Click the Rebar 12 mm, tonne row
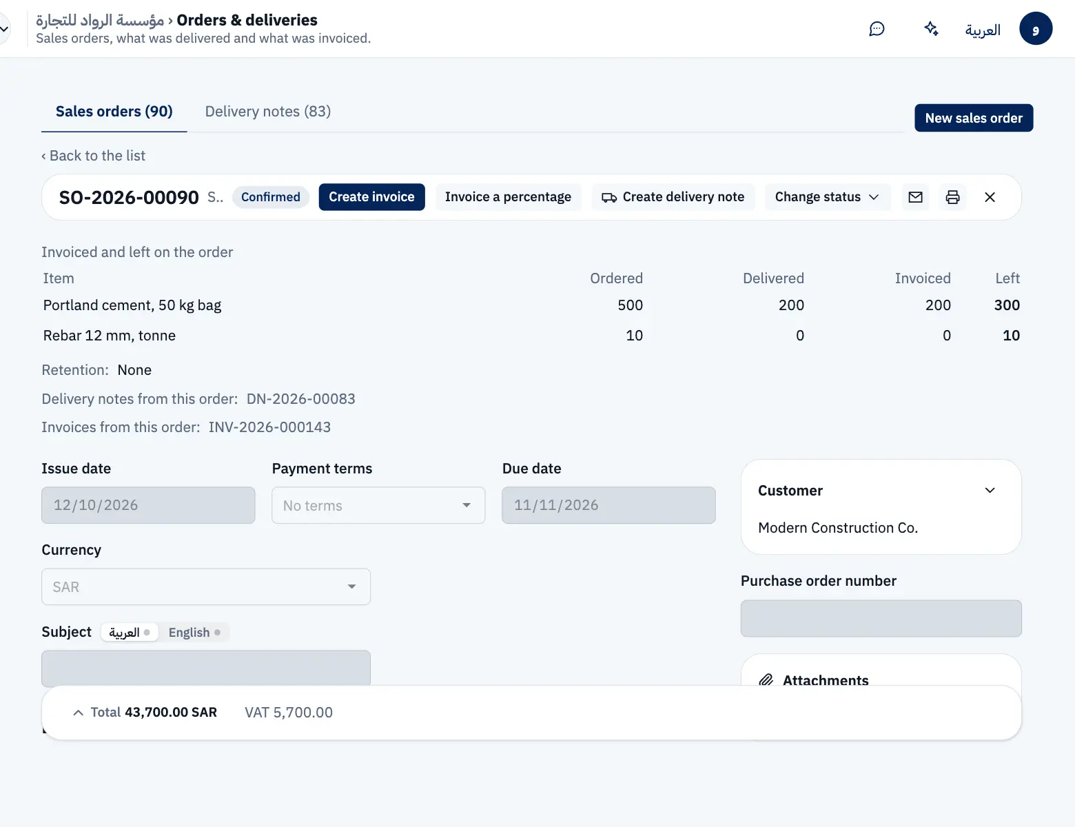Viewport: 1075px width, 827px height. tap(531, 336)
